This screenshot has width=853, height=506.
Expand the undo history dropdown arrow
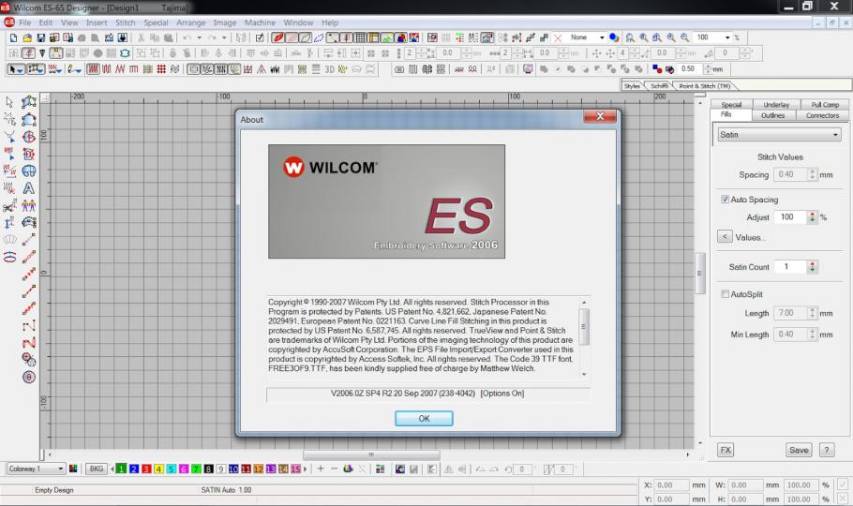click(199, 37)
